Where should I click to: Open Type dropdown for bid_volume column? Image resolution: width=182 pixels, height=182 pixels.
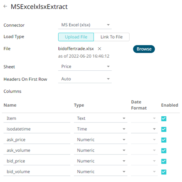[101, 172]
